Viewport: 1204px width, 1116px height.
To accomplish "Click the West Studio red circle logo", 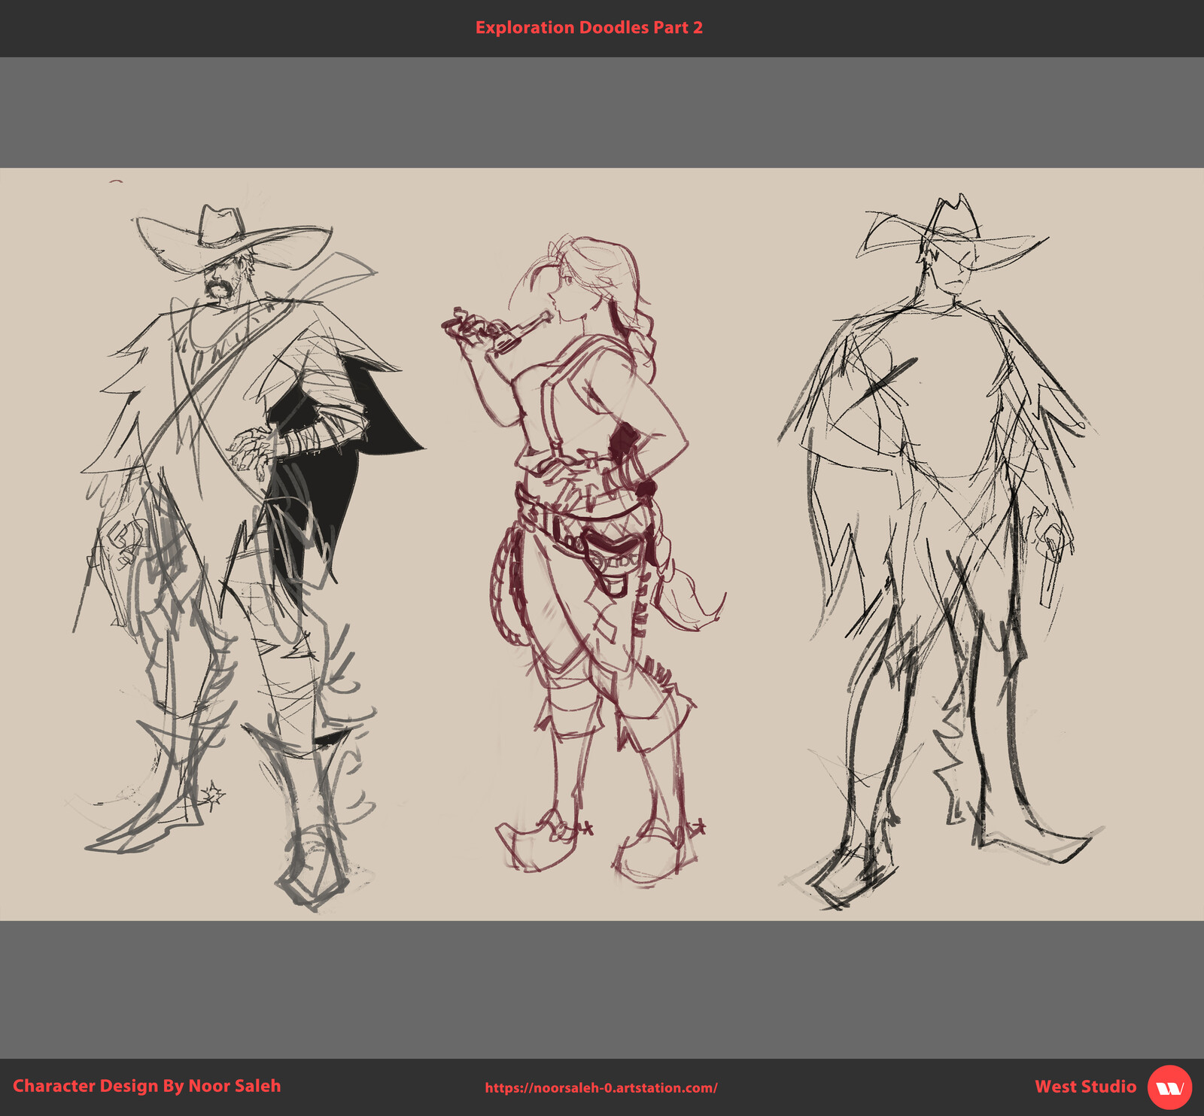I will (1169, 1087).
